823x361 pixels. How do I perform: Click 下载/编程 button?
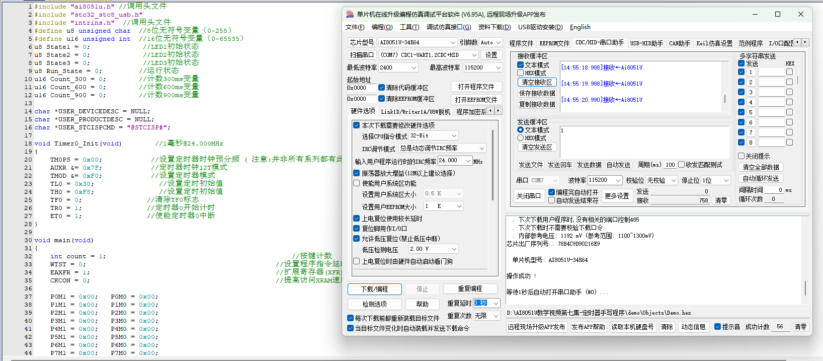(375, 289)
